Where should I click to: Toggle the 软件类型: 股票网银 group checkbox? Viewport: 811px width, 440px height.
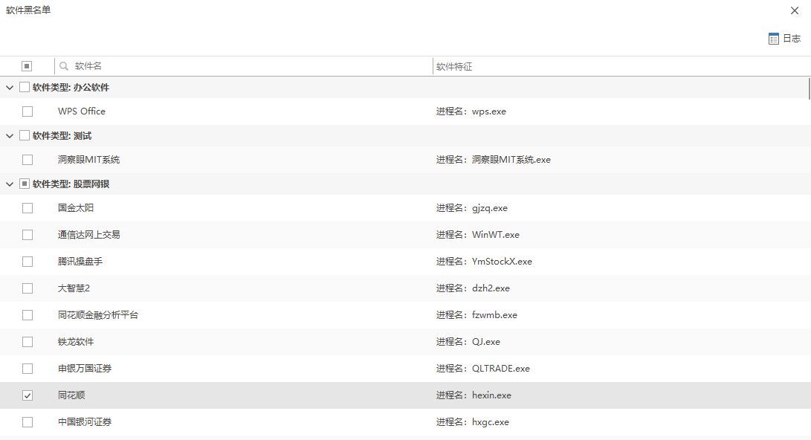coord(25,184)
